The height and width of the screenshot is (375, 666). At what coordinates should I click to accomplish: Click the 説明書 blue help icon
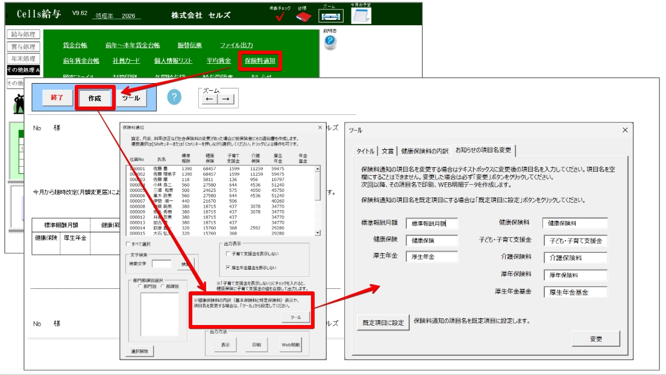point(330,42)
